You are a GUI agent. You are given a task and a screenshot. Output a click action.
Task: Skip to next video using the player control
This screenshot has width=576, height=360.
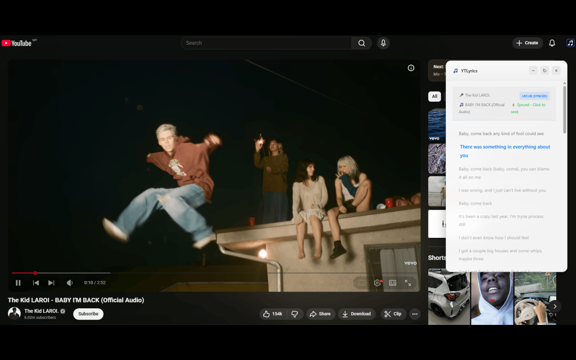tap(51, 283)
